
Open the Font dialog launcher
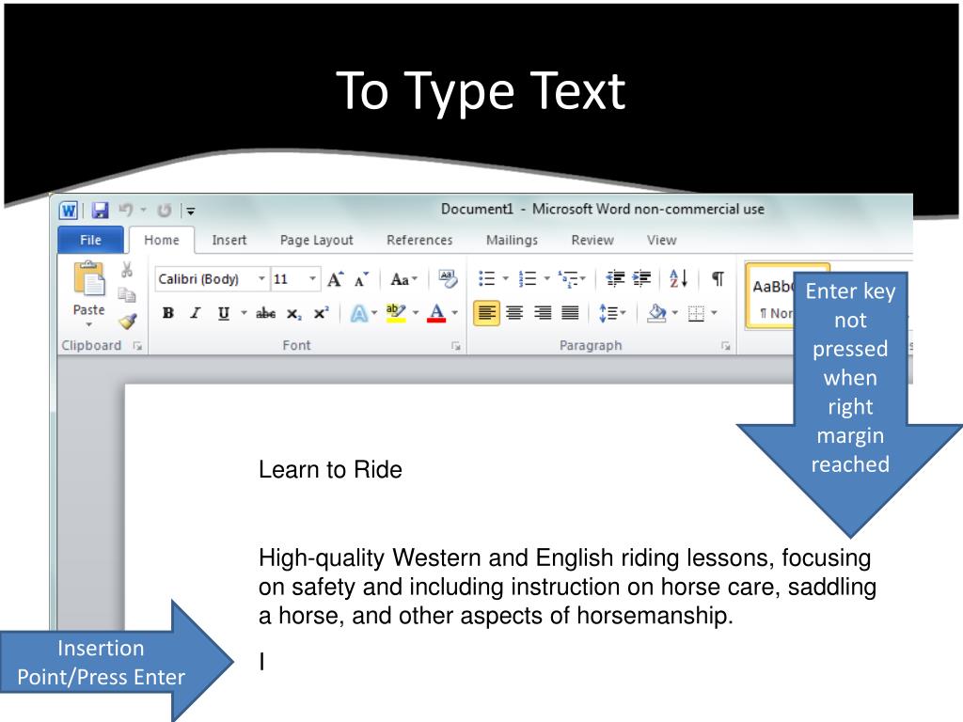coord(456,346)
